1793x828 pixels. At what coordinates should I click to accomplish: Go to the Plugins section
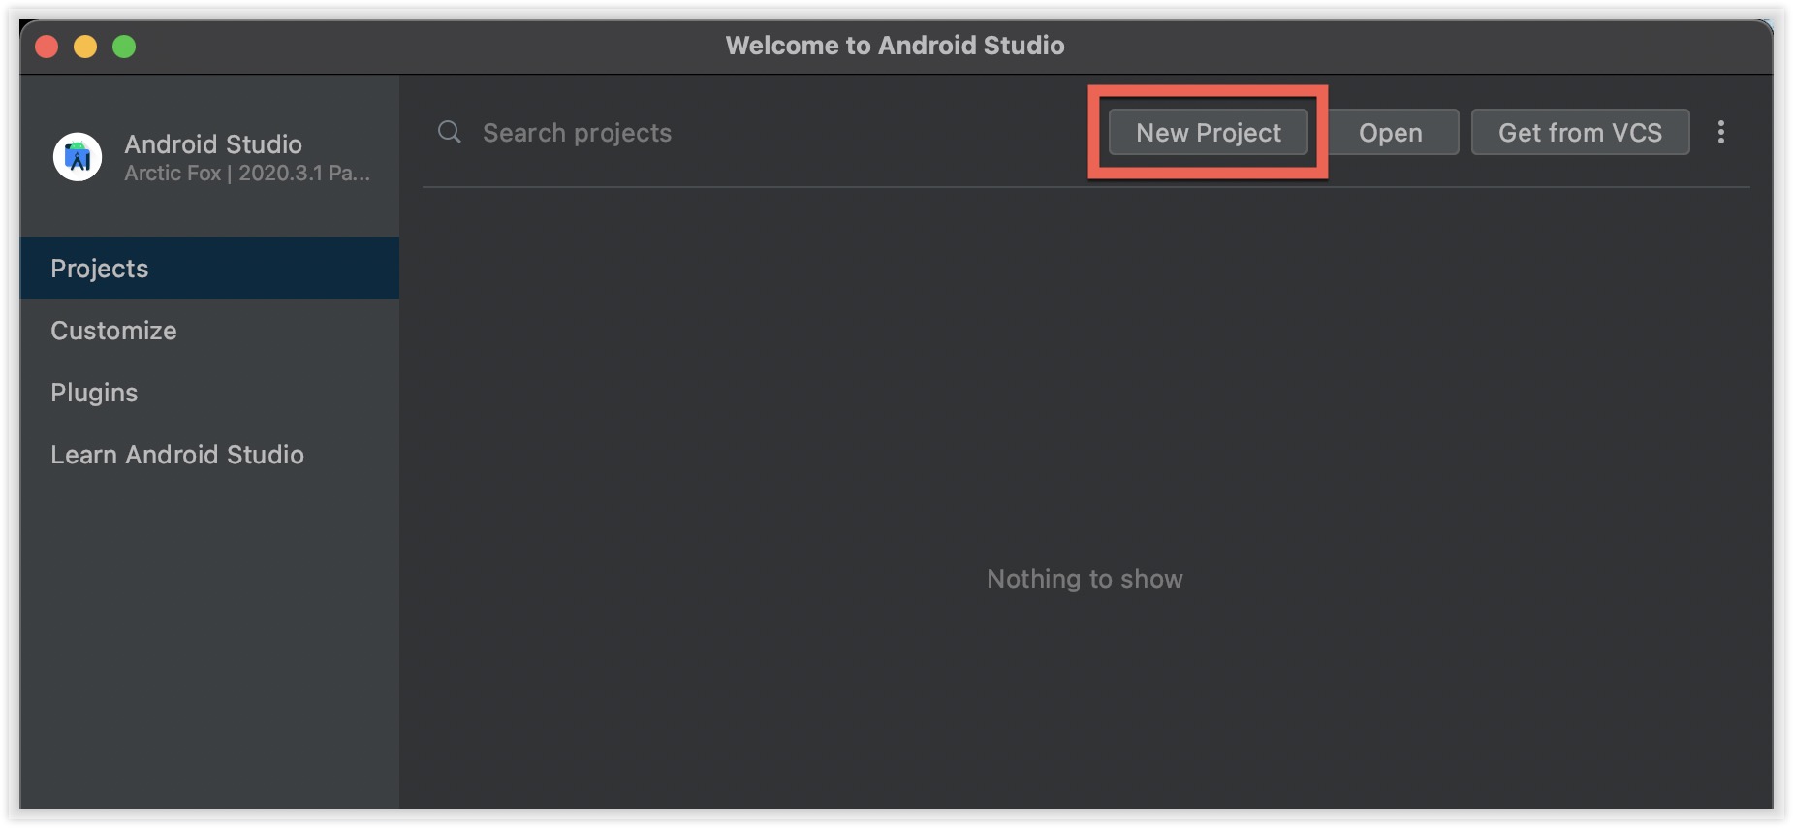tap(209, 392)
